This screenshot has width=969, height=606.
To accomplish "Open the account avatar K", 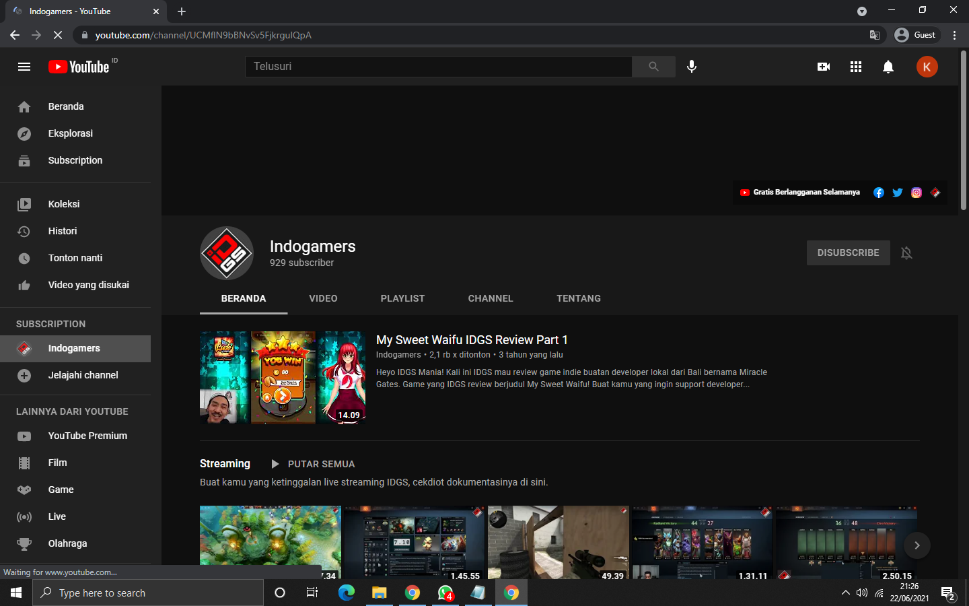I will (927, 67).
